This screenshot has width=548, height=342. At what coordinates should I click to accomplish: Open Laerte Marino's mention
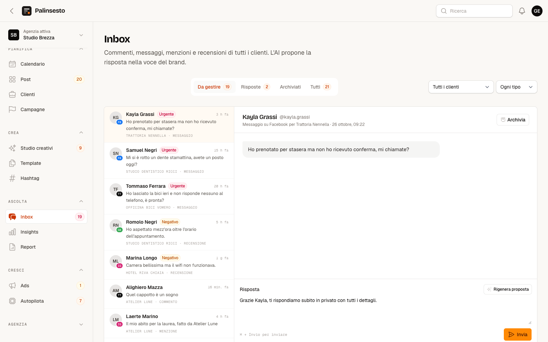pos(169,324)
